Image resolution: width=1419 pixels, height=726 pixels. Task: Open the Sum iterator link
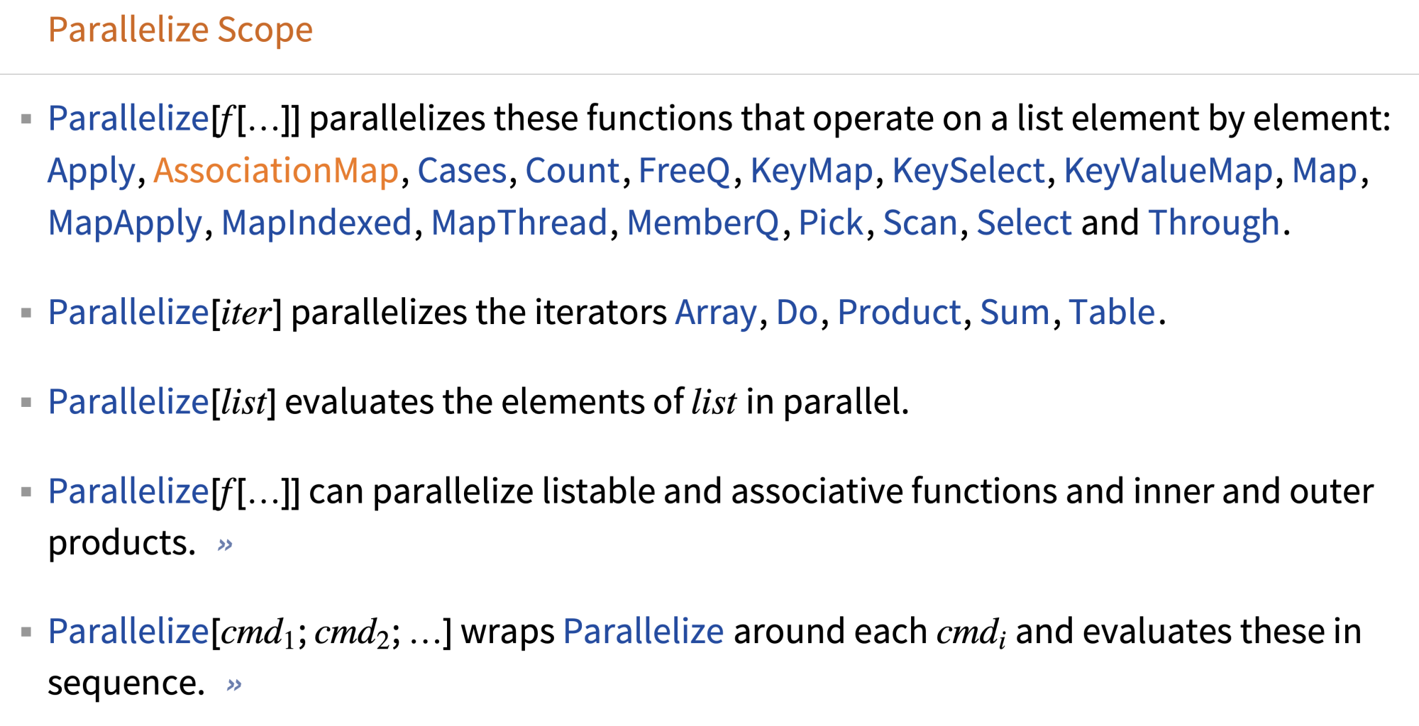[1015, 313]
